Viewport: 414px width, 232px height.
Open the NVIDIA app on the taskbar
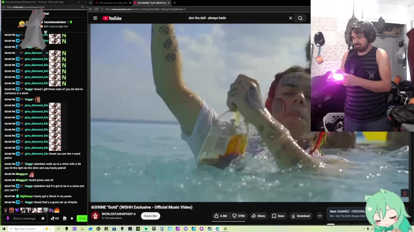coord(138,229)
